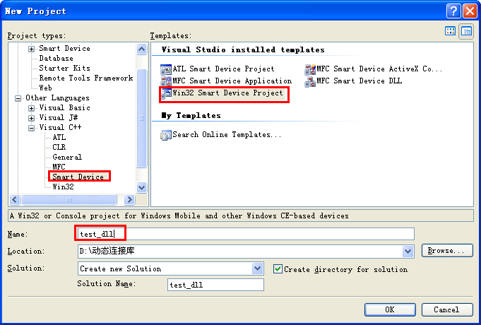Click the horizontal scrollbar thumb in project types

point(69,200)
